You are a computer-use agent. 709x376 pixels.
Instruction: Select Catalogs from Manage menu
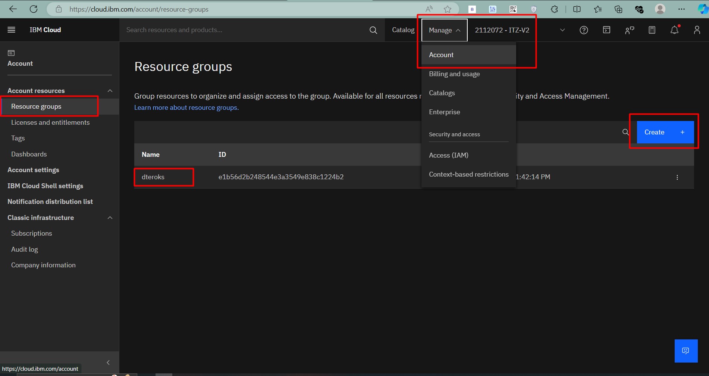468,93
